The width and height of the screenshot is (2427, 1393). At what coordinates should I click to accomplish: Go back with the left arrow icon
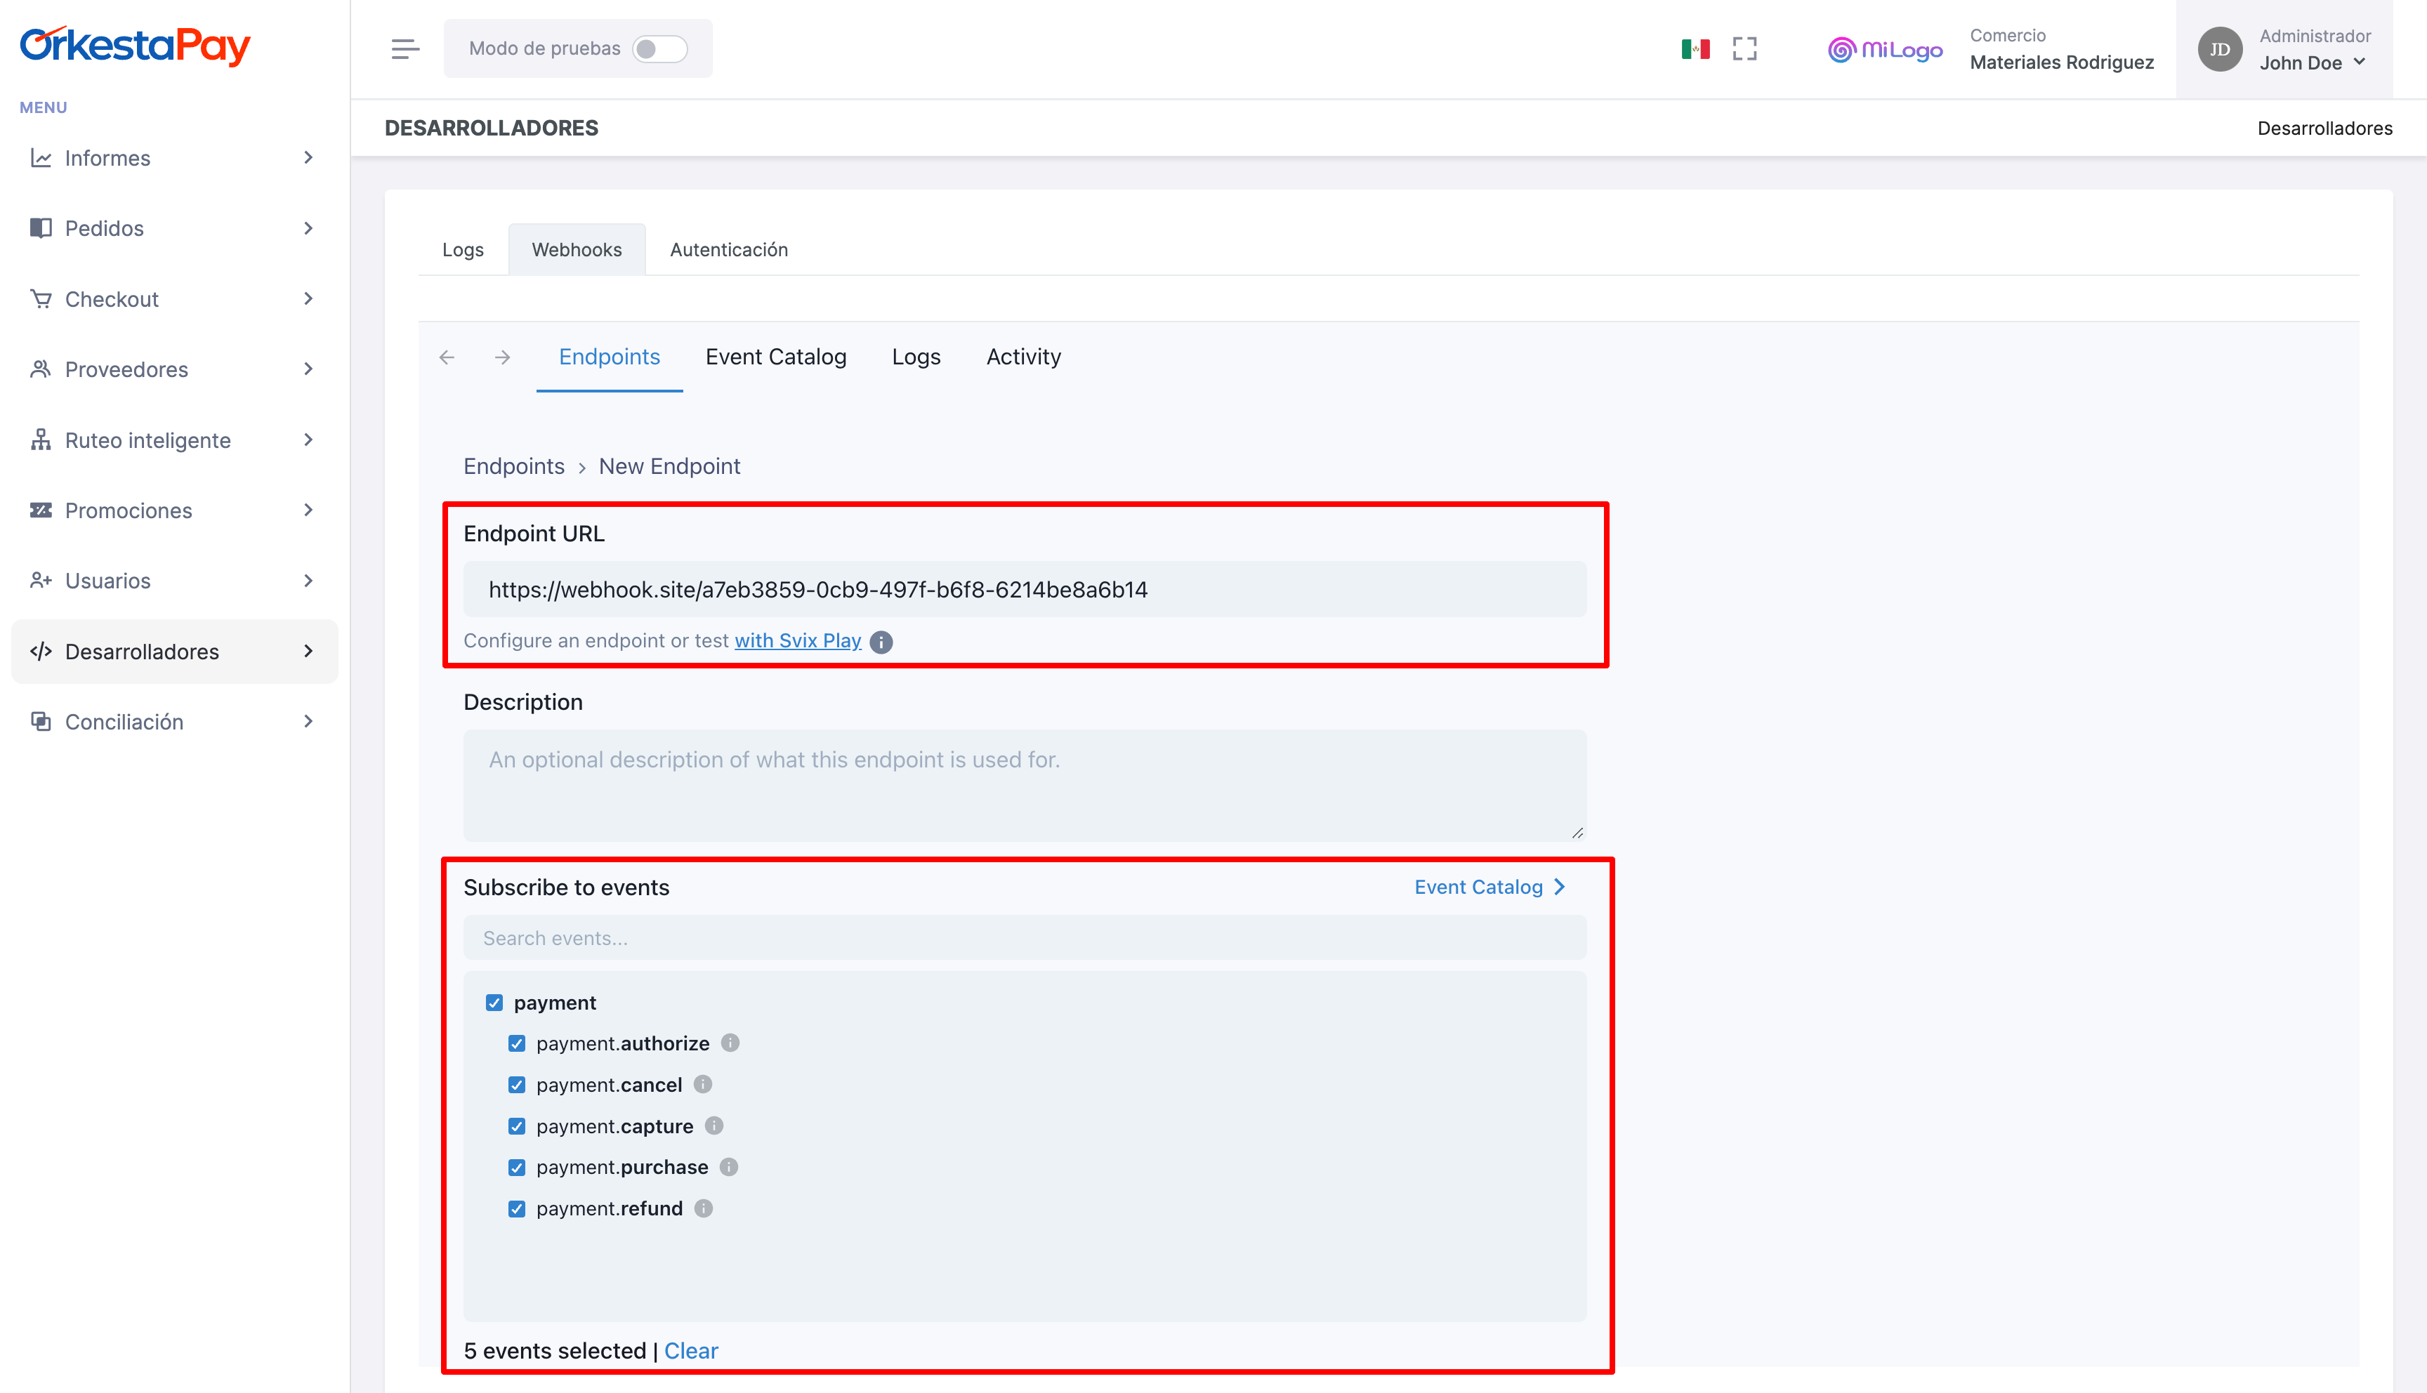pyautogui.click(x=447, y=357)
